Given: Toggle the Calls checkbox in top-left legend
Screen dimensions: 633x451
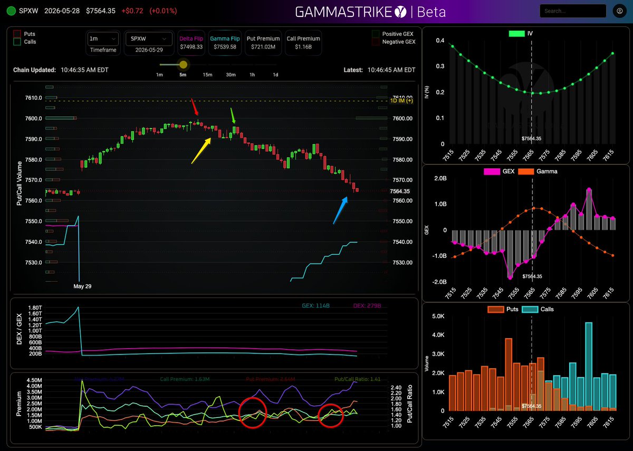Looking at the screenshot, I should coord(17,42).
